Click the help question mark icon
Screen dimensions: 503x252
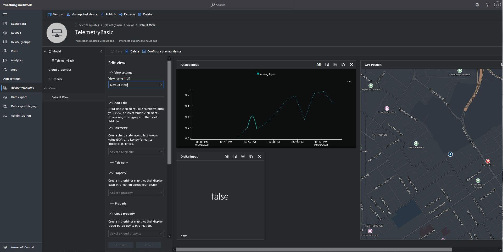coord(487,5)
